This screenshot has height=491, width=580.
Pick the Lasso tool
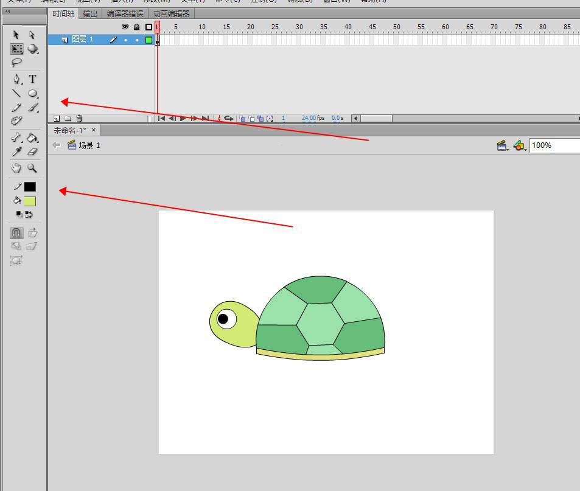pos(16,62)
